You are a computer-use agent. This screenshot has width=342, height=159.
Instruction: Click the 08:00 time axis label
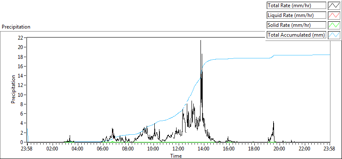pyautogui.click(x=128, y=149)
